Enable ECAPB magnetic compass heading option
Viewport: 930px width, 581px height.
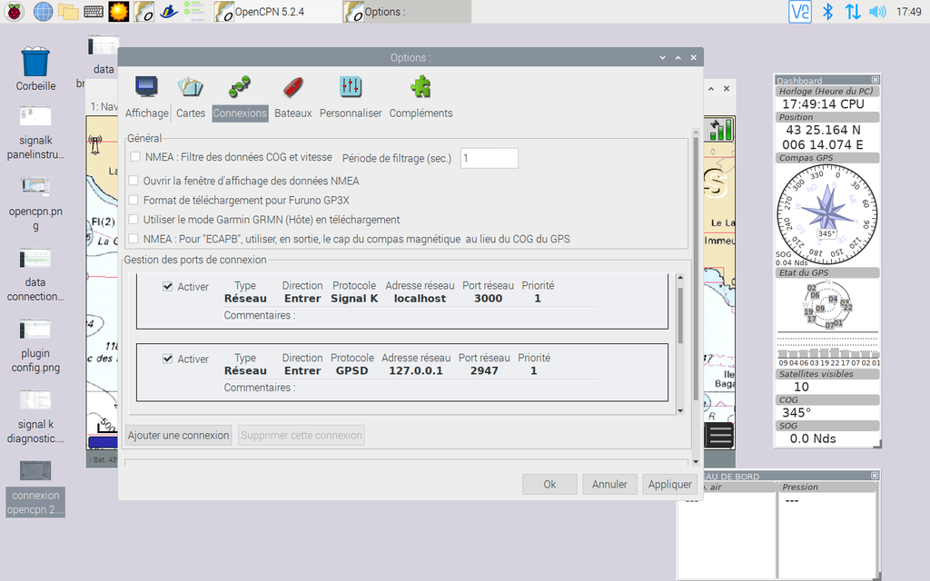point(134,239)
